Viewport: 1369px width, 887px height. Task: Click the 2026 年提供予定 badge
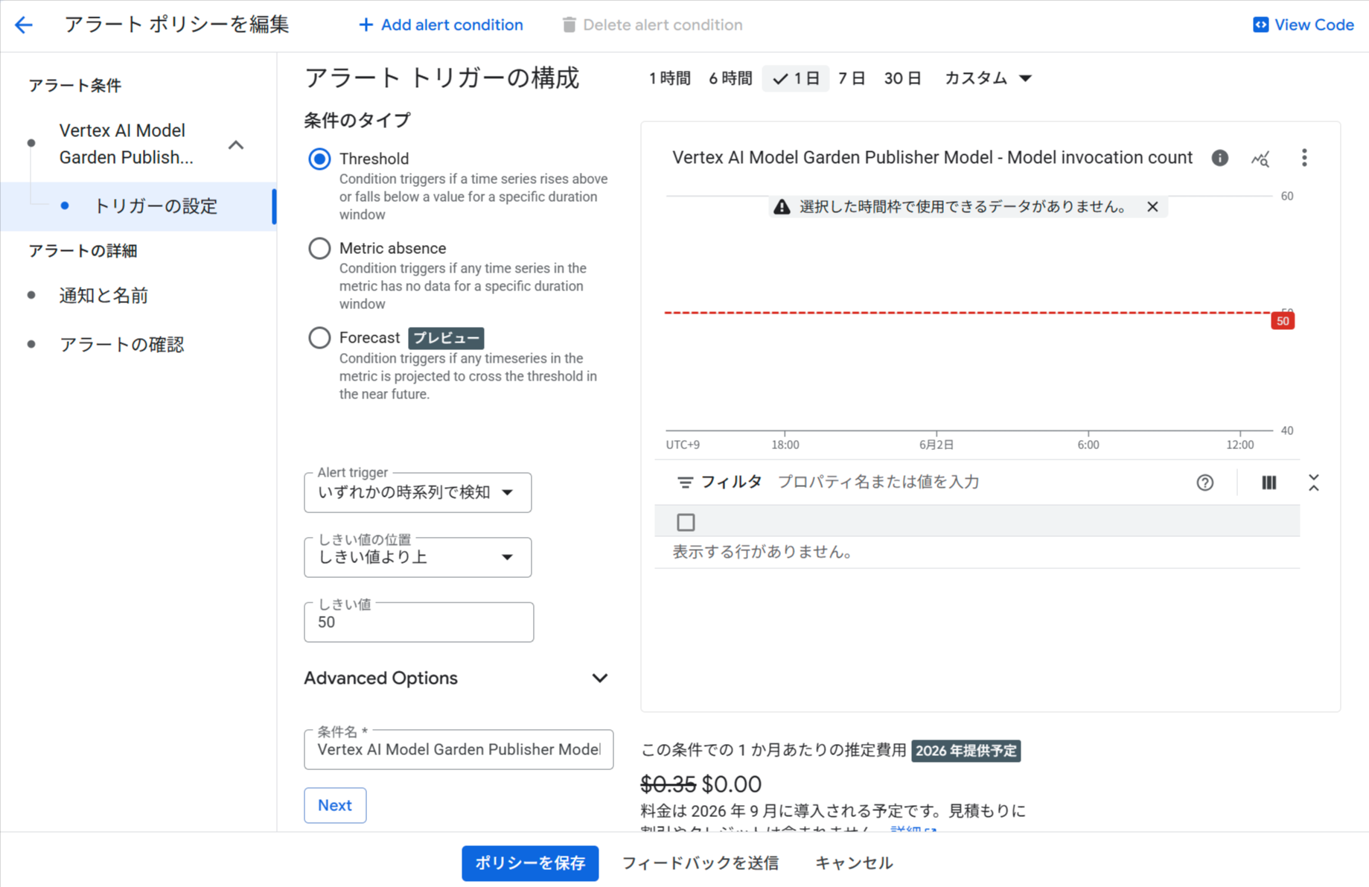coord(966,751)
